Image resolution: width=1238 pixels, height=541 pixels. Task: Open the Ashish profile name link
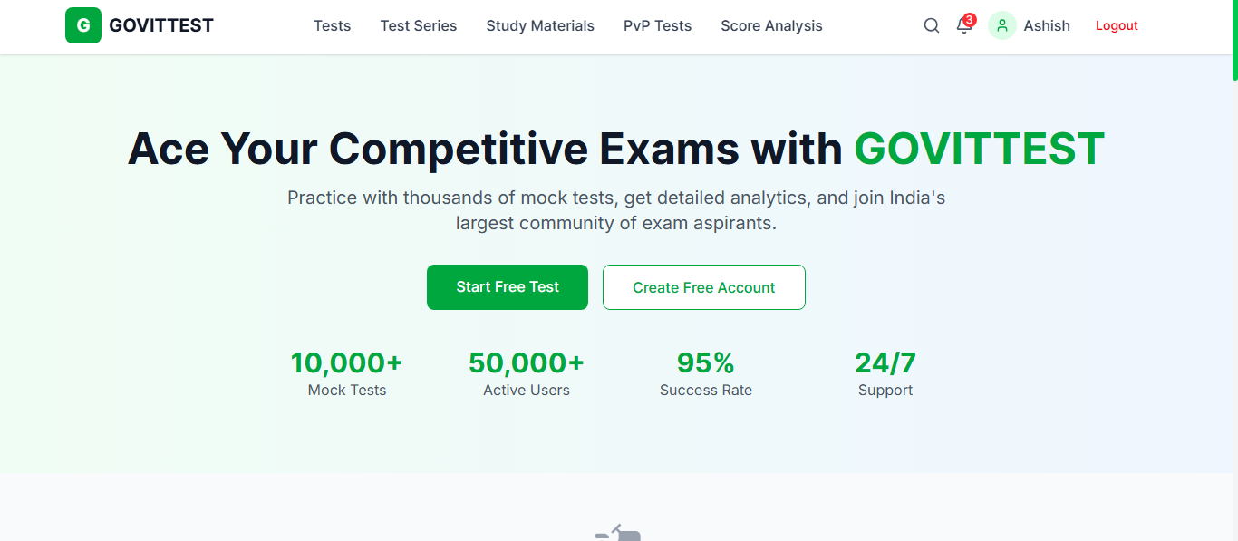tap(1047, 25)
